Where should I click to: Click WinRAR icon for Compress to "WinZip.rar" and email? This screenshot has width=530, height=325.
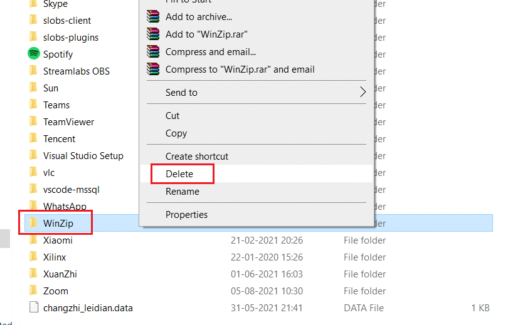152,70
